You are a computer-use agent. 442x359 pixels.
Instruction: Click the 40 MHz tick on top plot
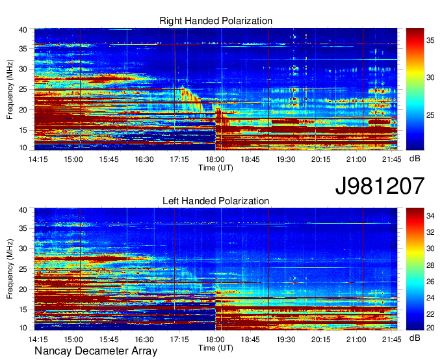[x=23, y=30]
